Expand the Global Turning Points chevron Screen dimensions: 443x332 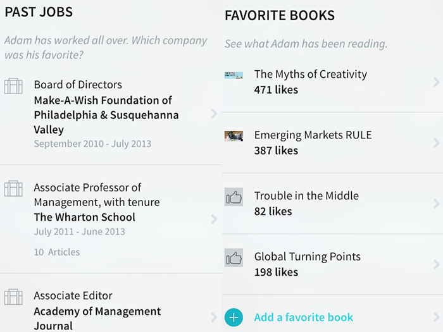point(437,264)
